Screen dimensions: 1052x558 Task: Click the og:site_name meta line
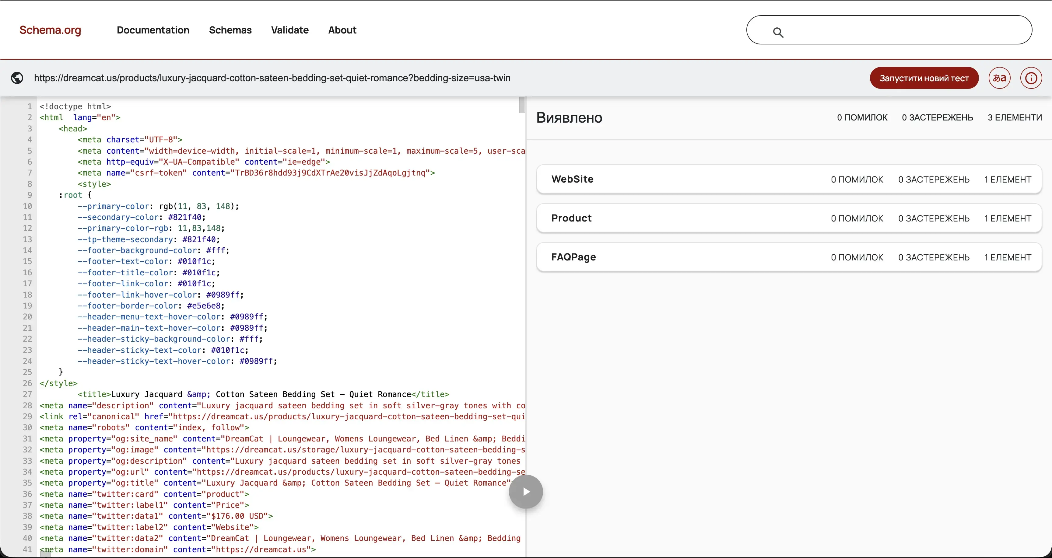tap(282, 439)
